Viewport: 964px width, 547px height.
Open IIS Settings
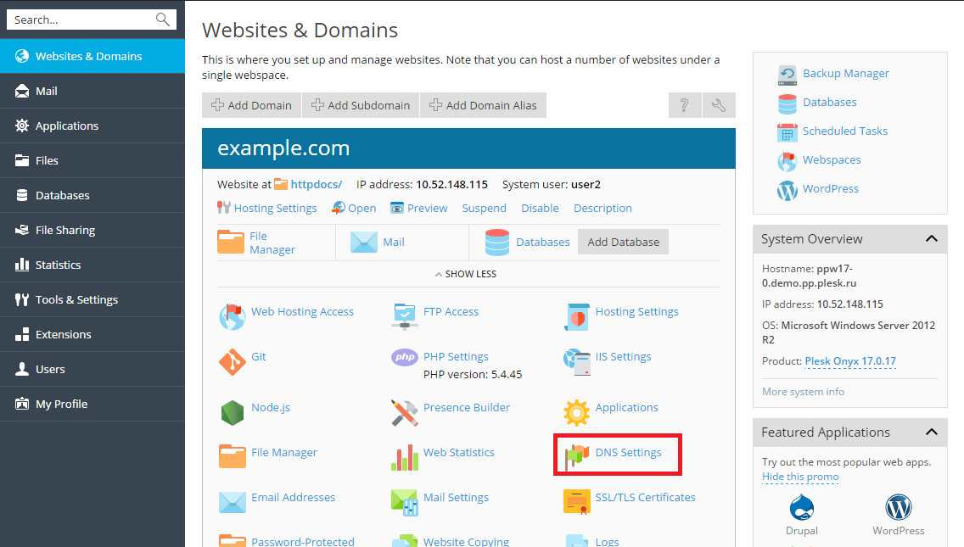click(x=624, y=356)
